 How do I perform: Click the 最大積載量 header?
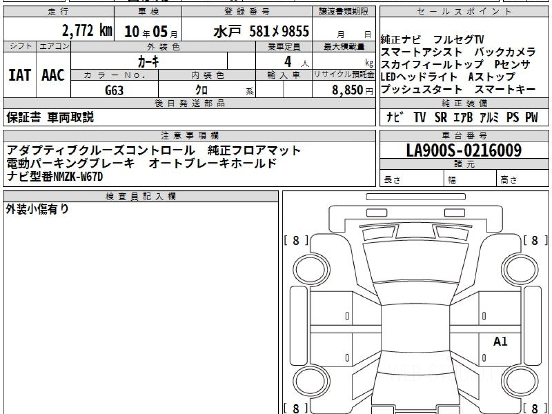pyautogui.click(x=344, y=46)
